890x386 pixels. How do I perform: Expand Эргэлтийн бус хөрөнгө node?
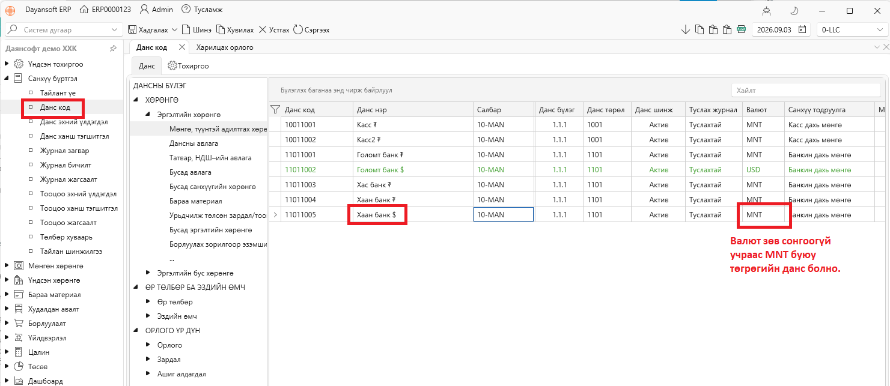point(148,273)
